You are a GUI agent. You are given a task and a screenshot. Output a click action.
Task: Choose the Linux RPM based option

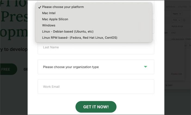pos(79,38)
